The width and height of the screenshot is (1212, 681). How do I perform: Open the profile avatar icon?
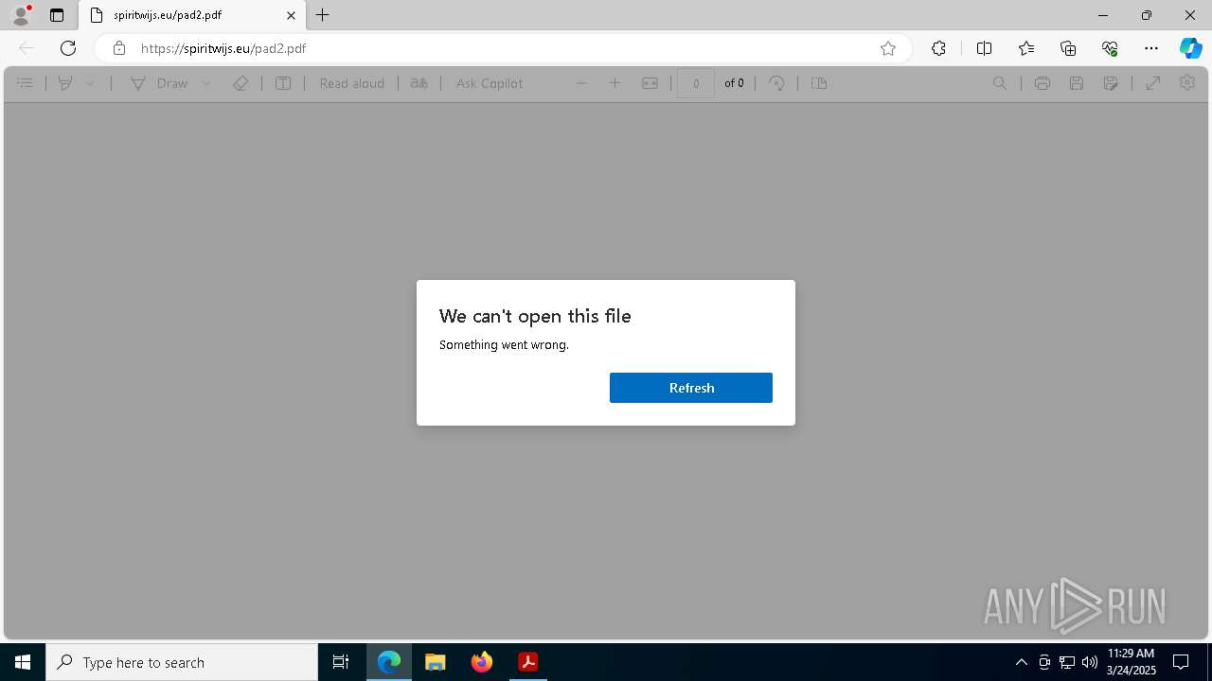[x=20, y=15]
